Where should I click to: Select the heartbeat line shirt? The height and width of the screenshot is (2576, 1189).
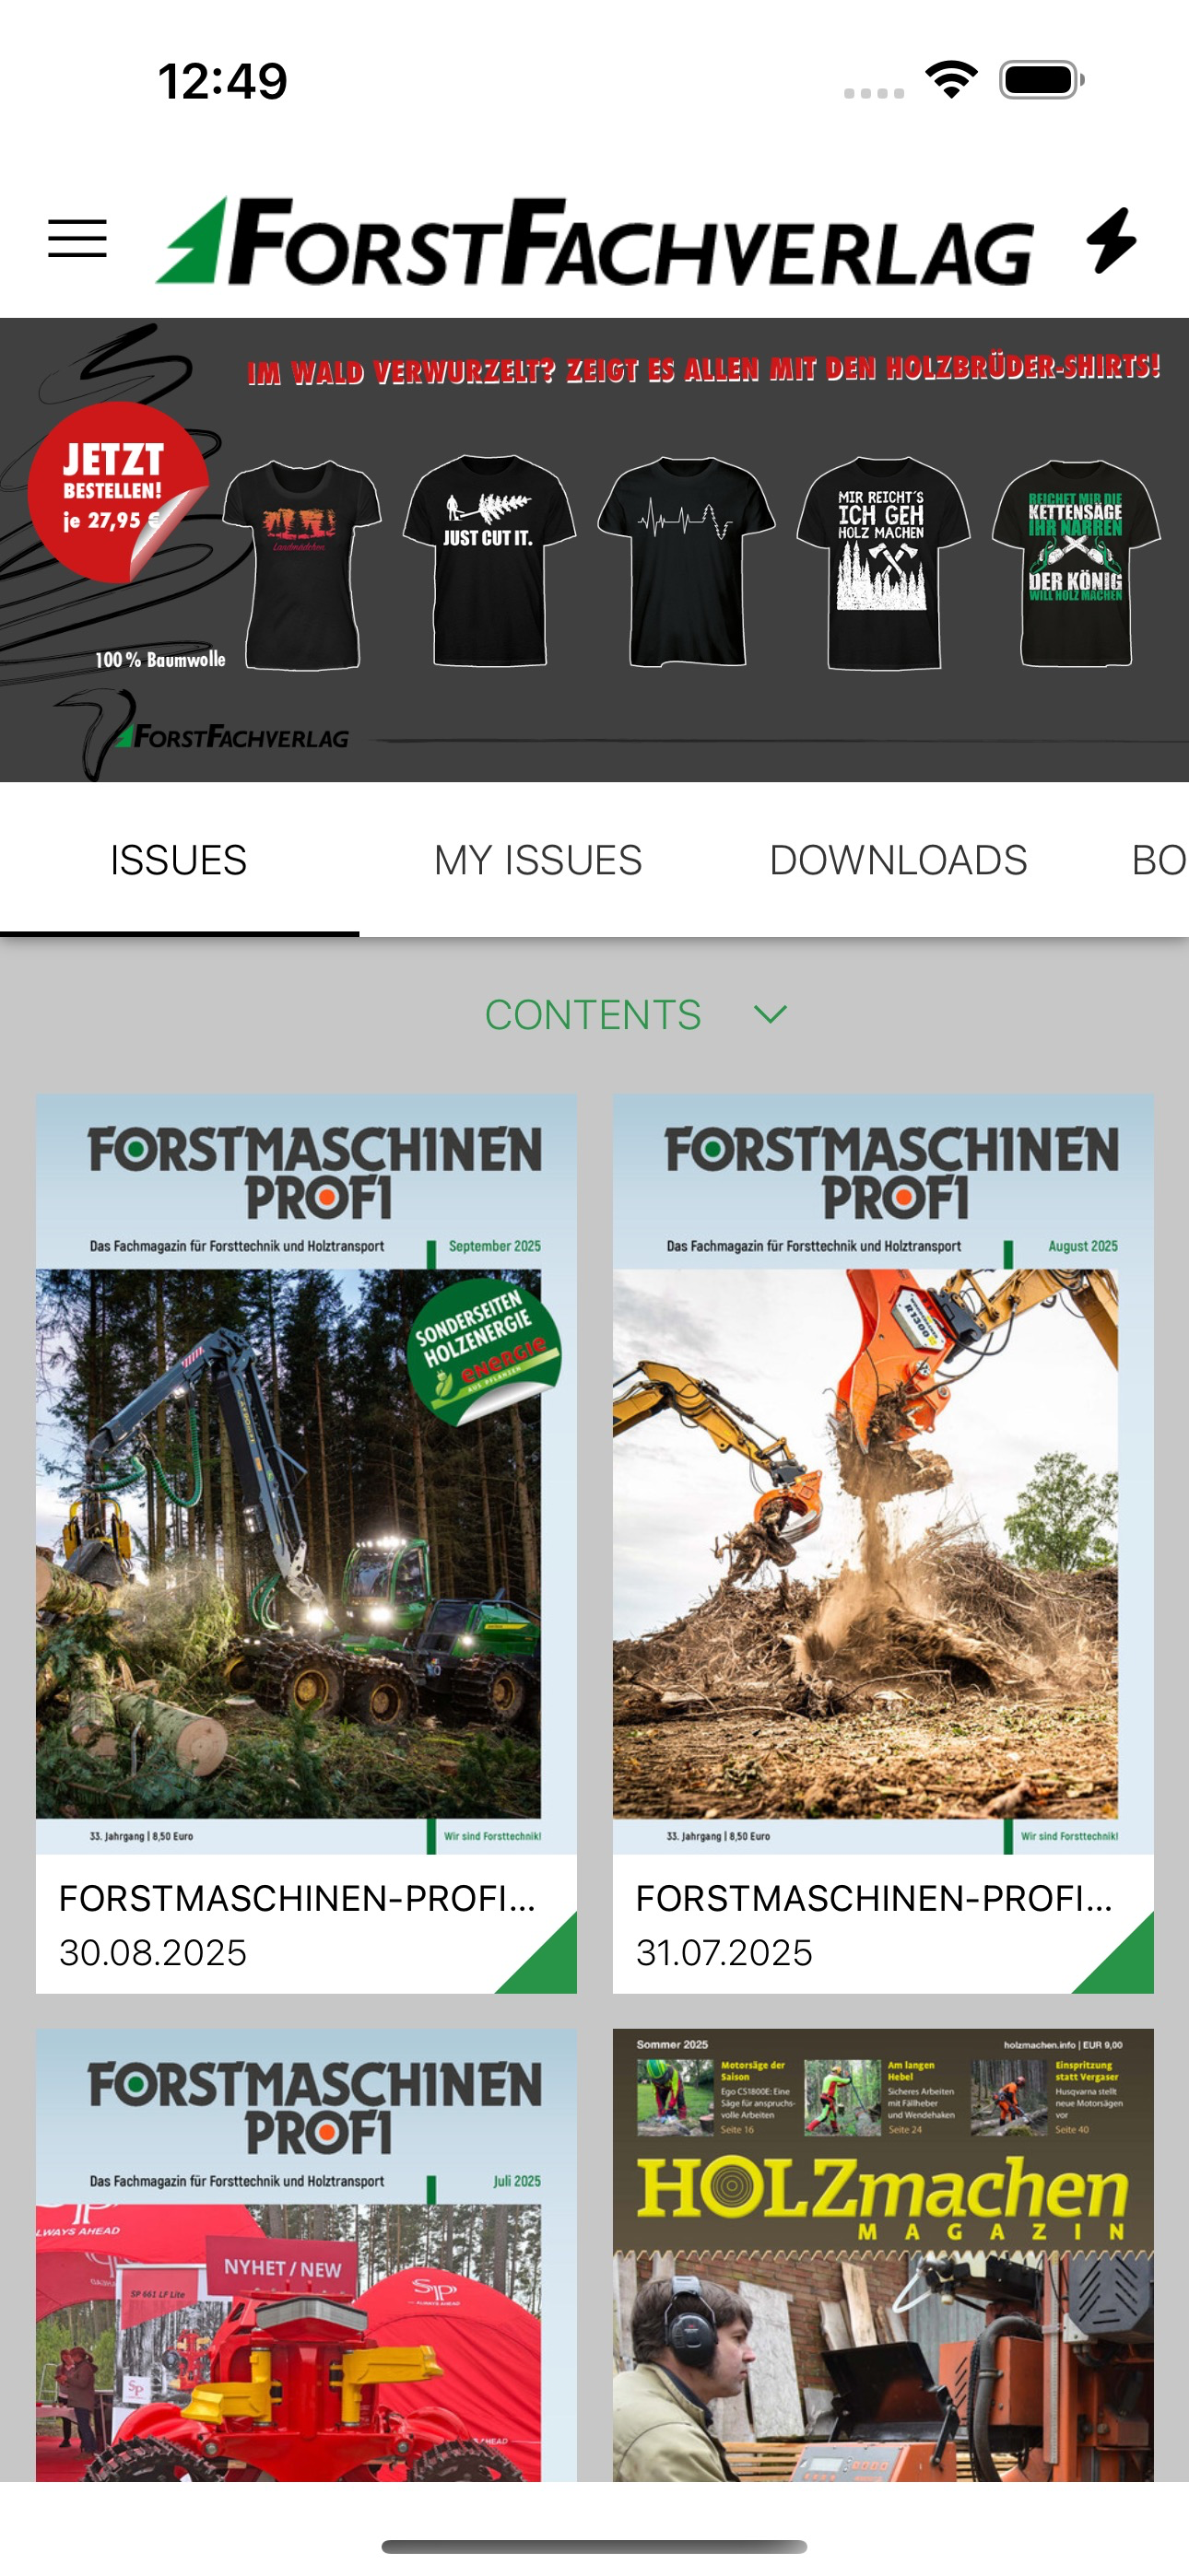click(x=687, y=561)
